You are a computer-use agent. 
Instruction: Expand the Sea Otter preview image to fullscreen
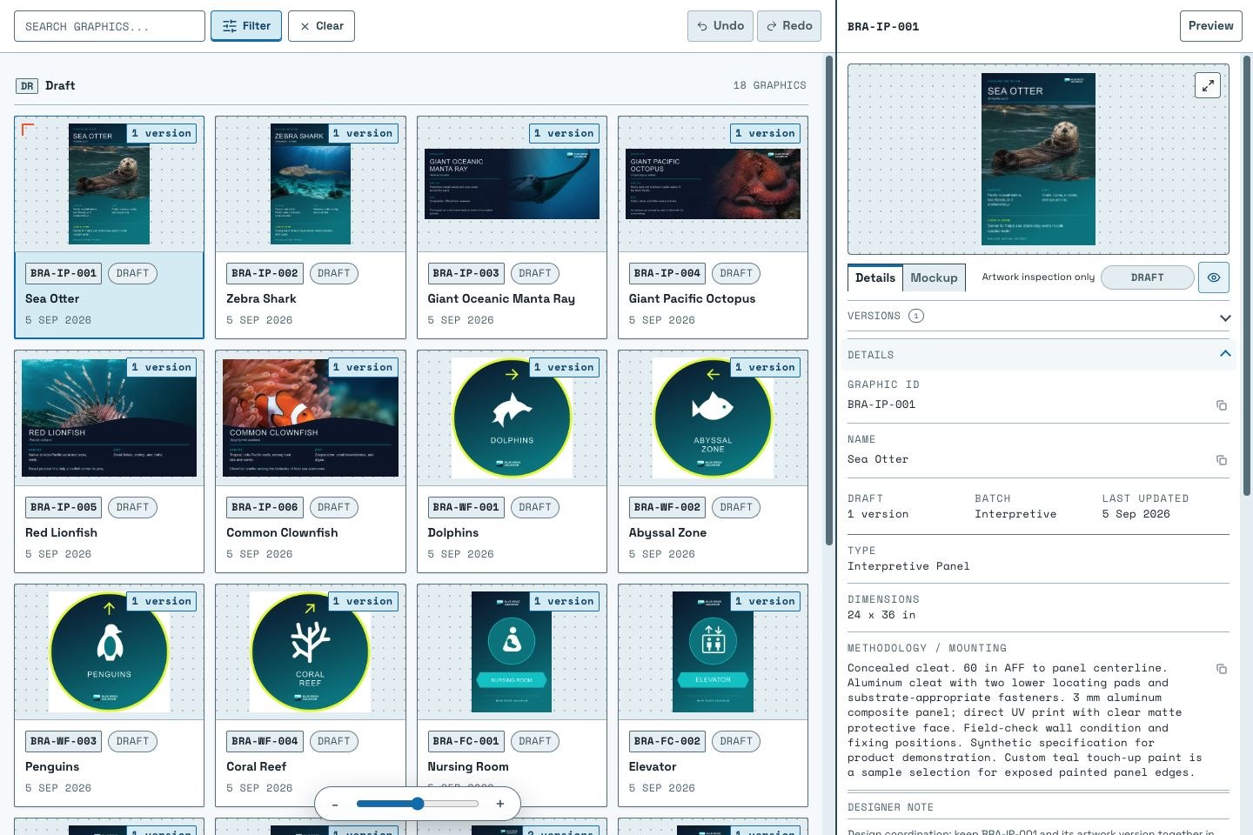coord(1208,85)
